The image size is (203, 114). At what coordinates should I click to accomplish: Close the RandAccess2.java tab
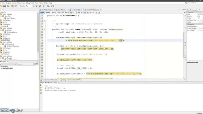point(83,10)
